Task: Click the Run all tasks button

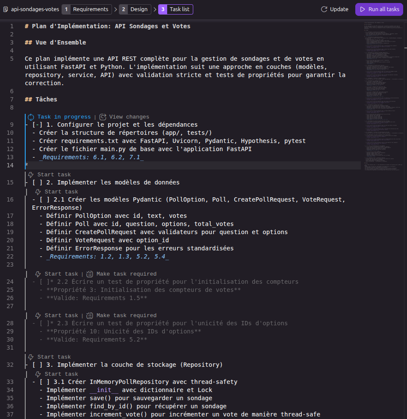Action: pyautogui.click(x=379, y=9)
